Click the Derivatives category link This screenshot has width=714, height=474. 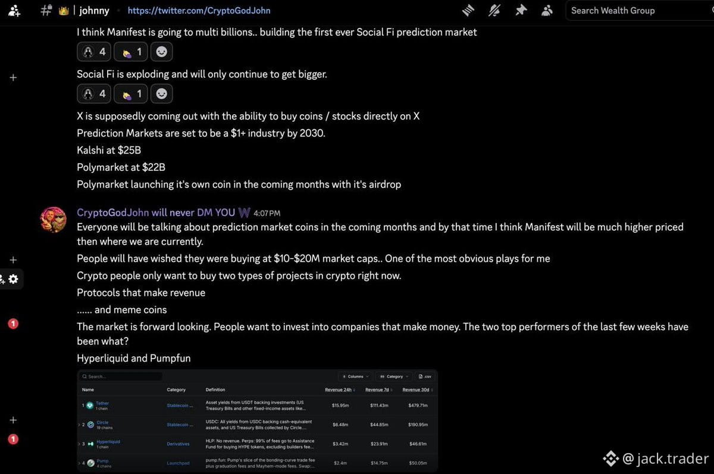pos(178,444)
